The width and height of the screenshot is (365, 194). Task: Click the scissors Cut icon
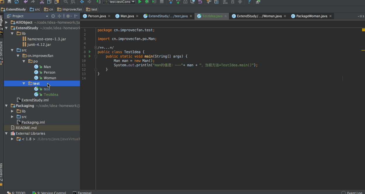point(42,2)
